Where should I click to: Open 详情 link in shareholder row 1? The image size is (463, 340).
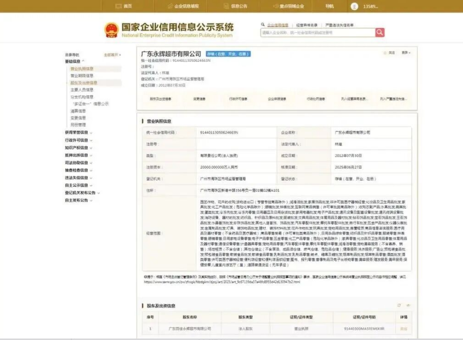click(404, 329)
